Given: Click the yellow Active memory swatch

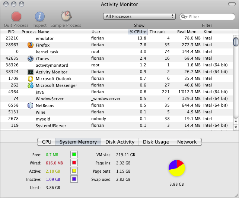Looking at the screenshot, I should click(74, 171).
